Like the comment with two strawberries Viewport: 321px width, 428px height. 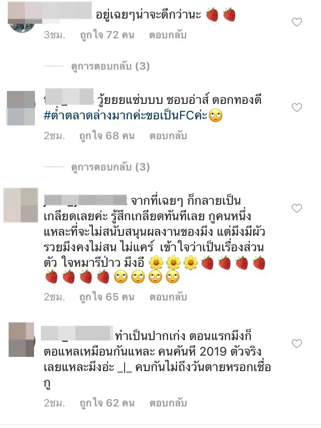point(297,22)
